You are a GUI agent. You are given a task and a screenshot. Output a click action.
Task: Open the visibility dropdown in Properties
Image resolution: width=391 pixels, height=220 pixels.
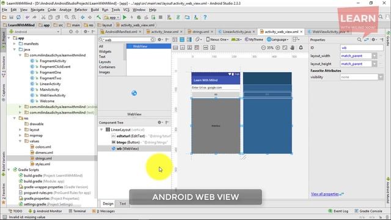pyautogui.click(x=381, y=77)
